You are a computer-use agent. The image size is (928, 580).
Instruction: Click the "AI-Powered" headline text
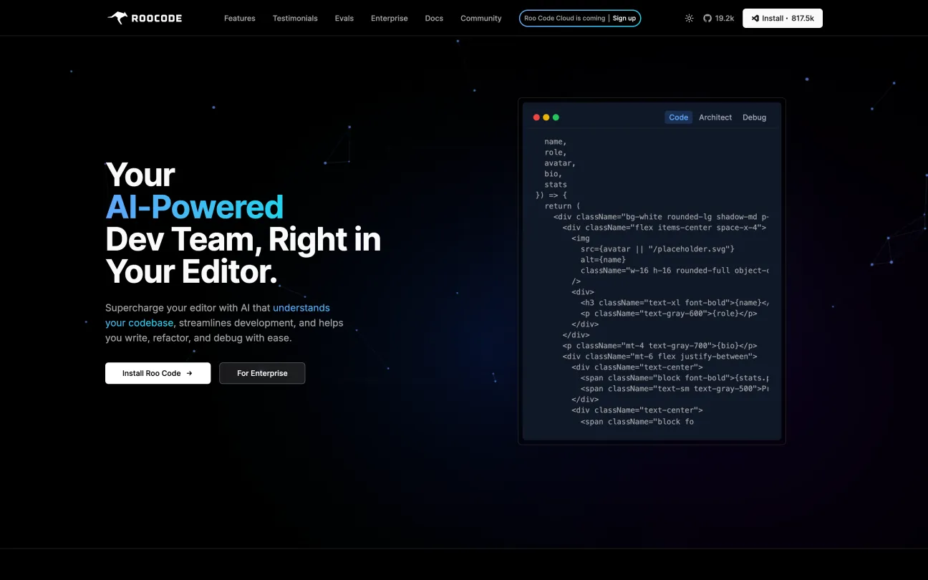click(195, 207)
